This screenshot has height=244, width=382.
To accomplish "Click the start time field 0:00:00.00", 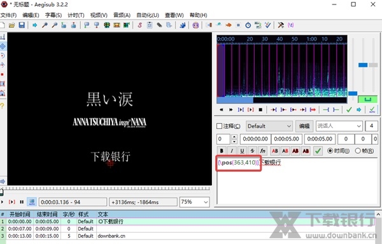I will click(255, 139).
